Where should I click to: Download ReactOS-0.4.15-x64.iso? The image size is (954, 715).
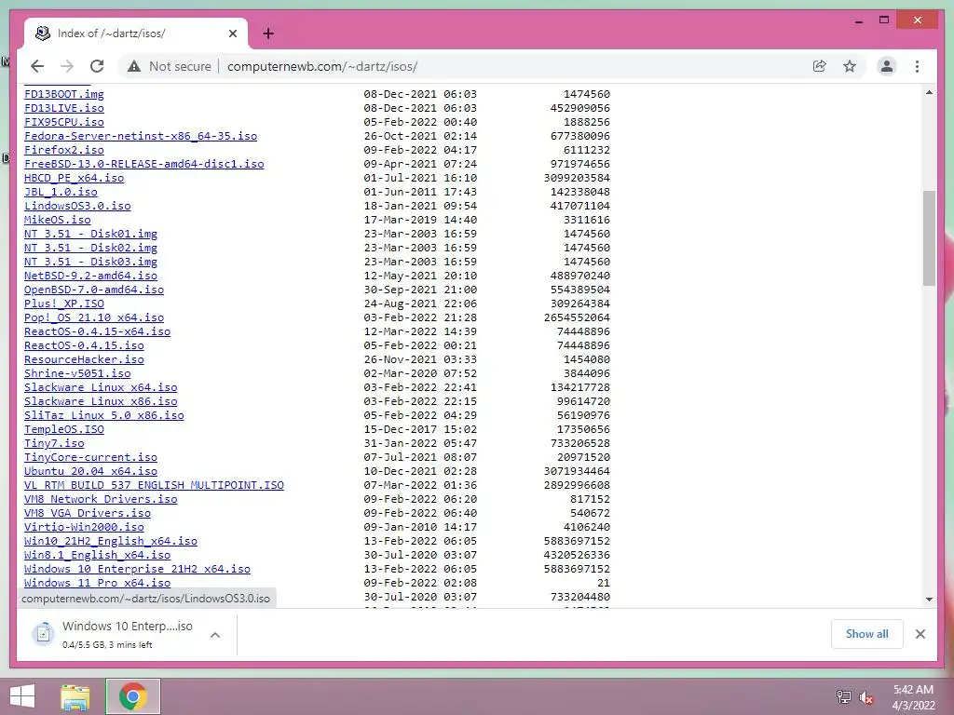pos(97,332)
